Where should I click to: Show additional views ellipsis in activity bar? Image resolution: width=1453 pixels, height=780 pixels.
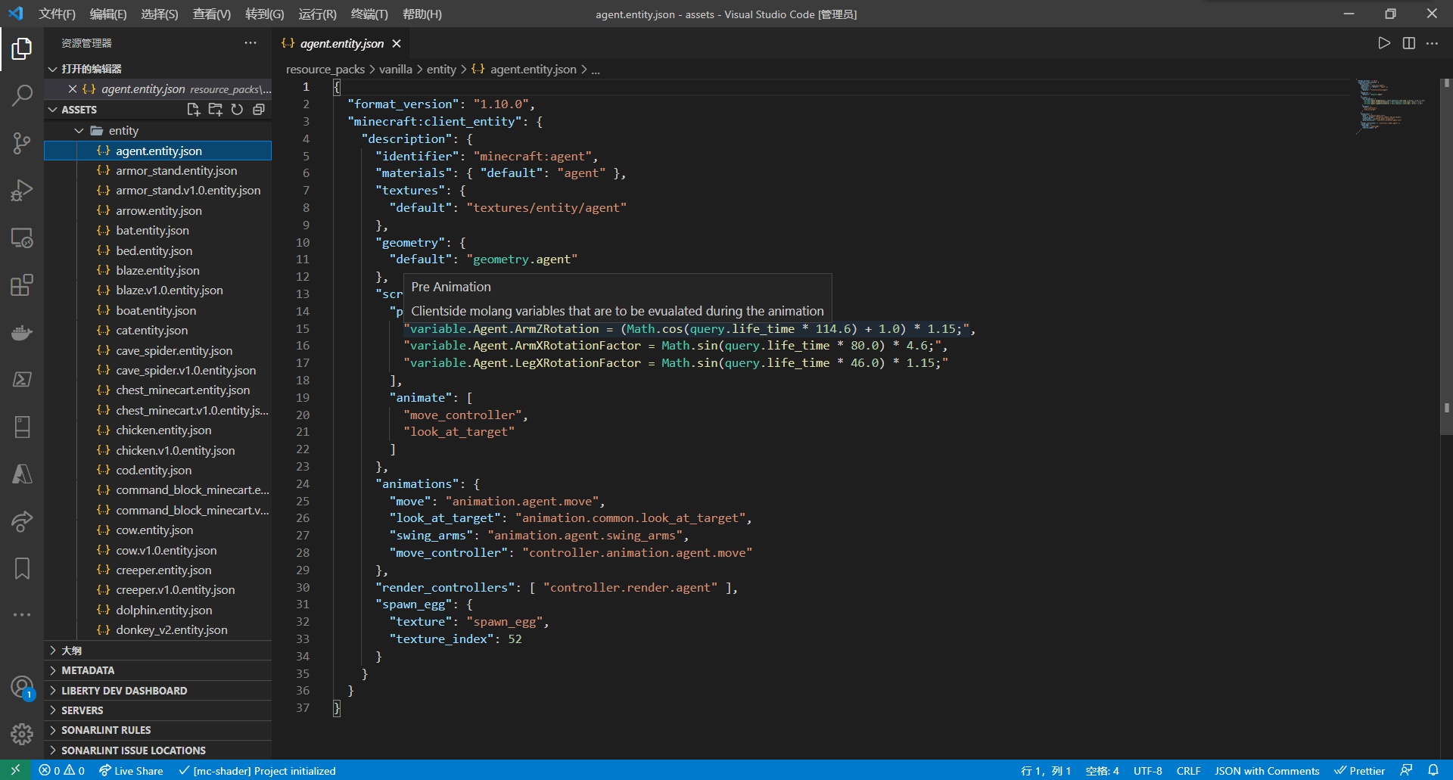tap(22, 615)
